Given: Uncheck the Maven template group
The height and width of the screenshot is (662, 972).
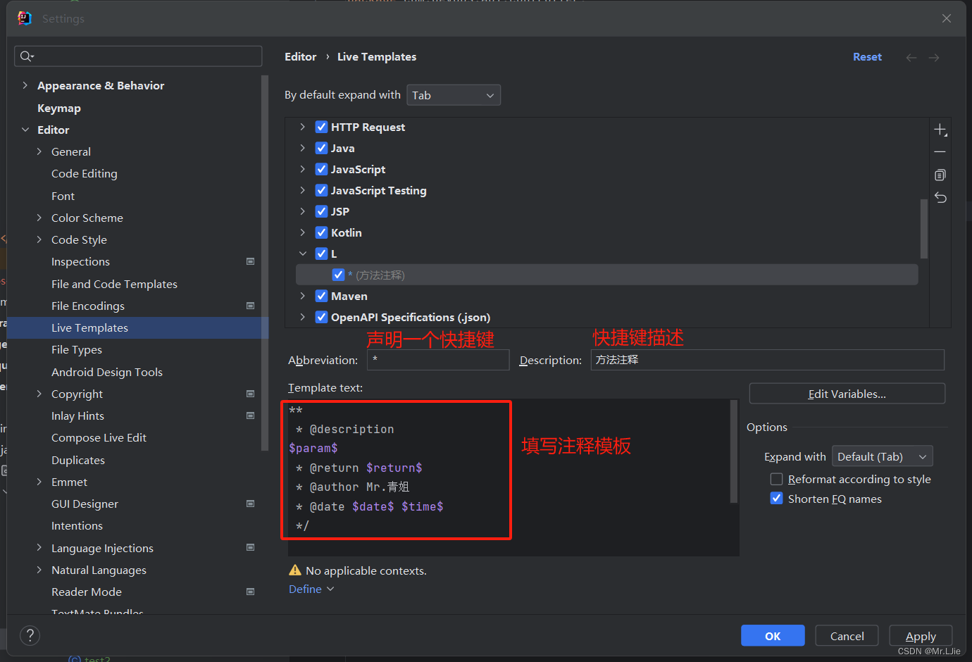Looking at the screenshot, I should point(321,296).
